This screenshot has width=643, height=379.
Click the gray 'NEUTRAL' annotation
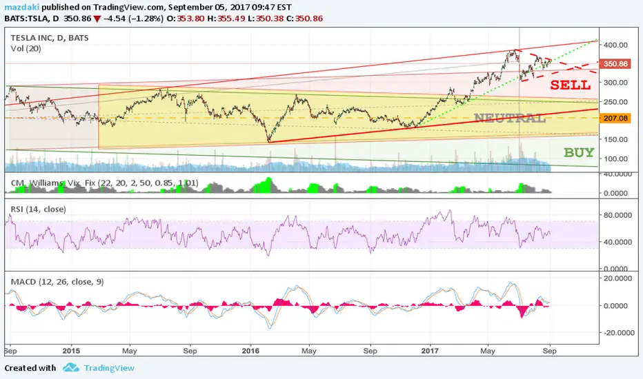pos(510,118)
